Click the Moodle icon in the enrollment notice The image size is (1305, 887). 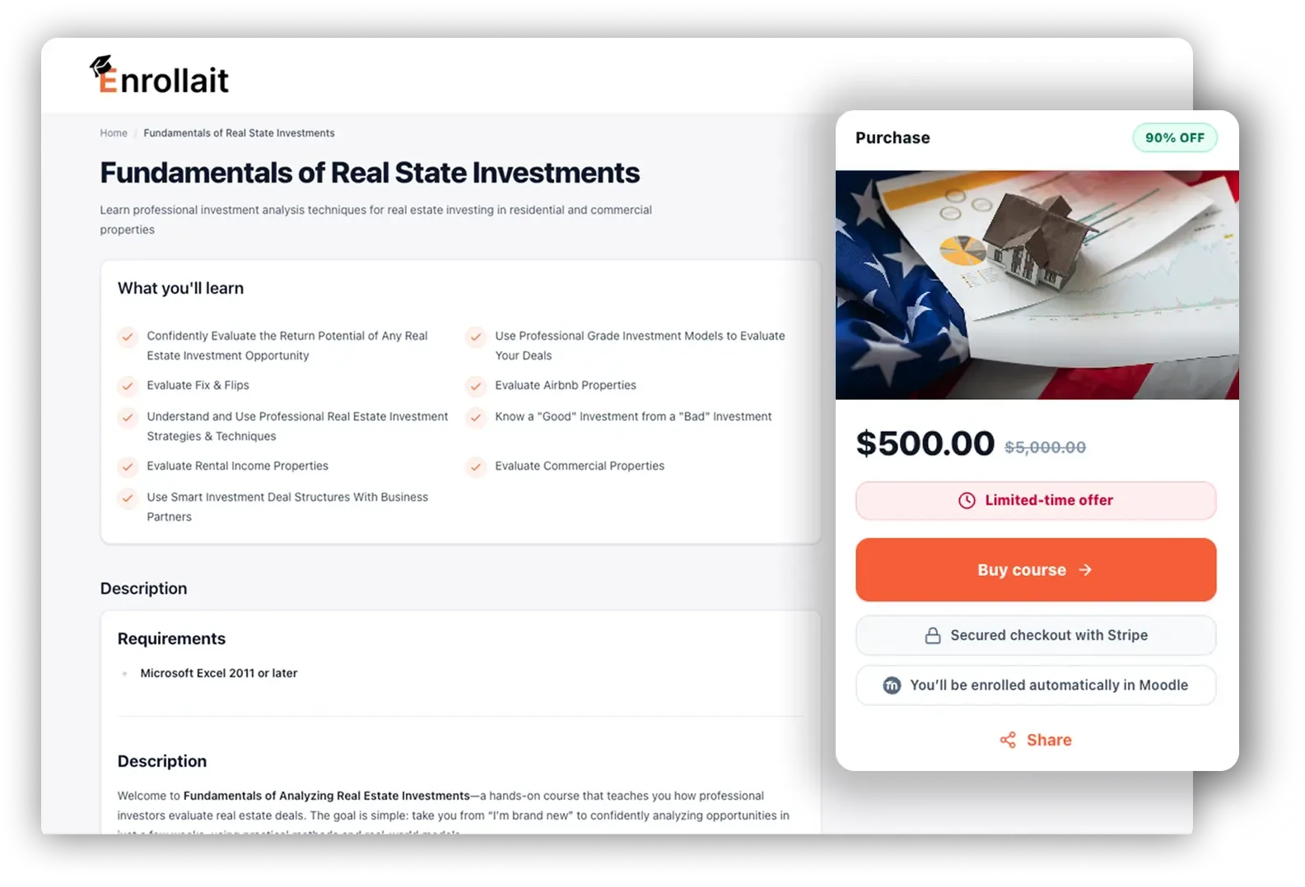coord(890,685)
